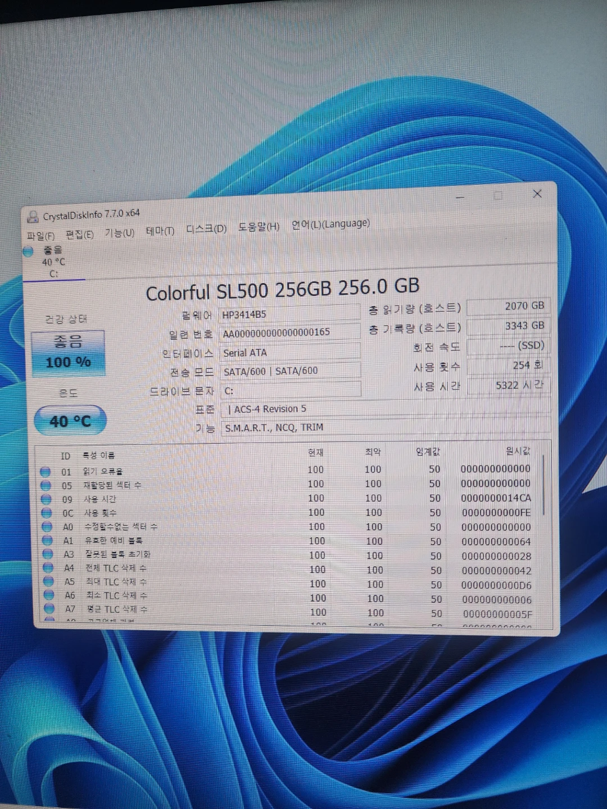Select the 최대 TLC 삭제 수 attribute name
The height and width of the screenshot is (809, 607).
pyautogui.click(x=117, y=581)
